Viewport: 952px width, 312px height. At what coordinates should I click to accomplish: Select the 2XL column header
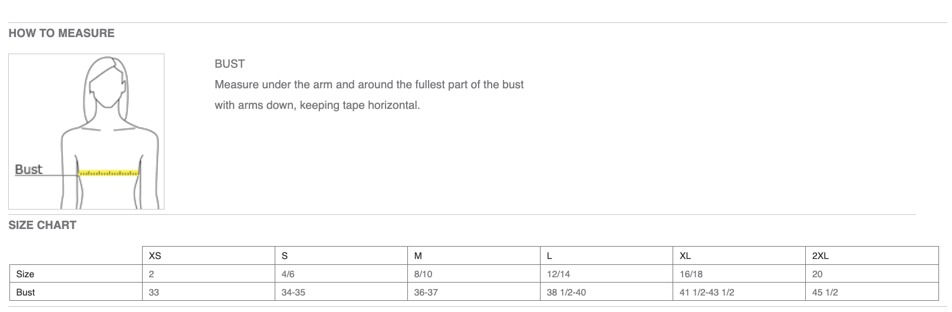click(820, 256)
